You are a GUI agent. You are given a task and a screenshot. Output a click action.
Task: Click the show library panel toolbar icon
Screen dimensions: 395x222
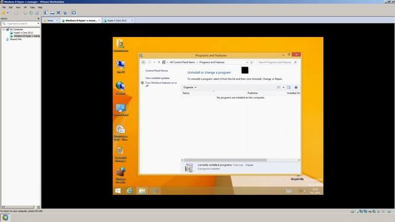click(46, 12)
